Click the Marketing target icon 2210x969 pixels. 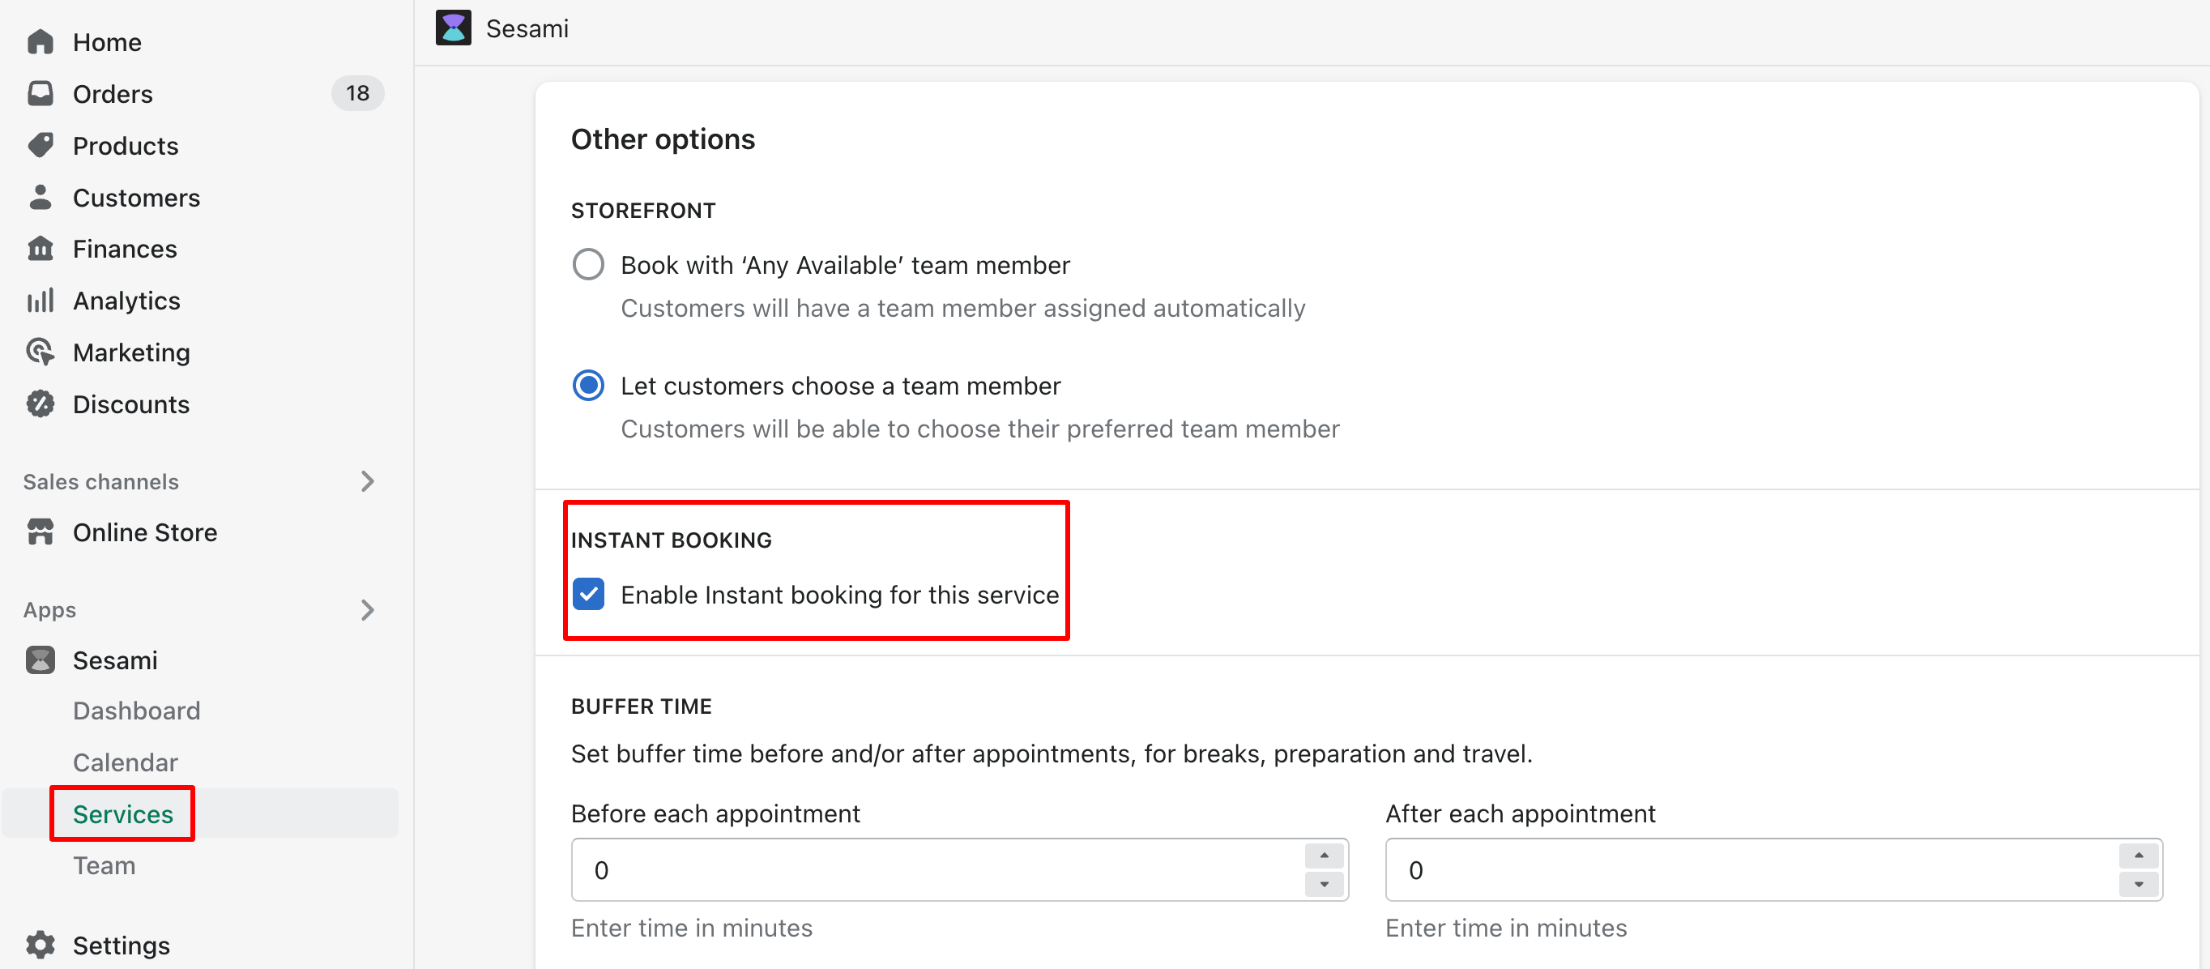(x=41, y=352)
